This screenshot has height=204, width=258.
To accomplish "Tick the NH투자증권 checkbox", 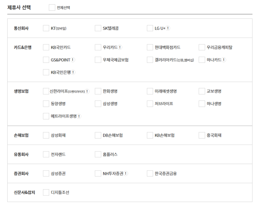I will tap(98, 173).
